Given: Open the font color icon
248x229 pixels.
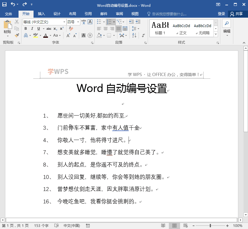Looking at the screenshot, I should (46, 35).
